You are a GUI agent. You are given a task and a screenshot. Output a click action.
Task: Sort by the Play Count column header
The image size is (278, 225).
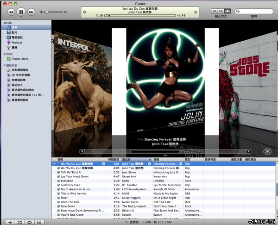coord(234,159)
